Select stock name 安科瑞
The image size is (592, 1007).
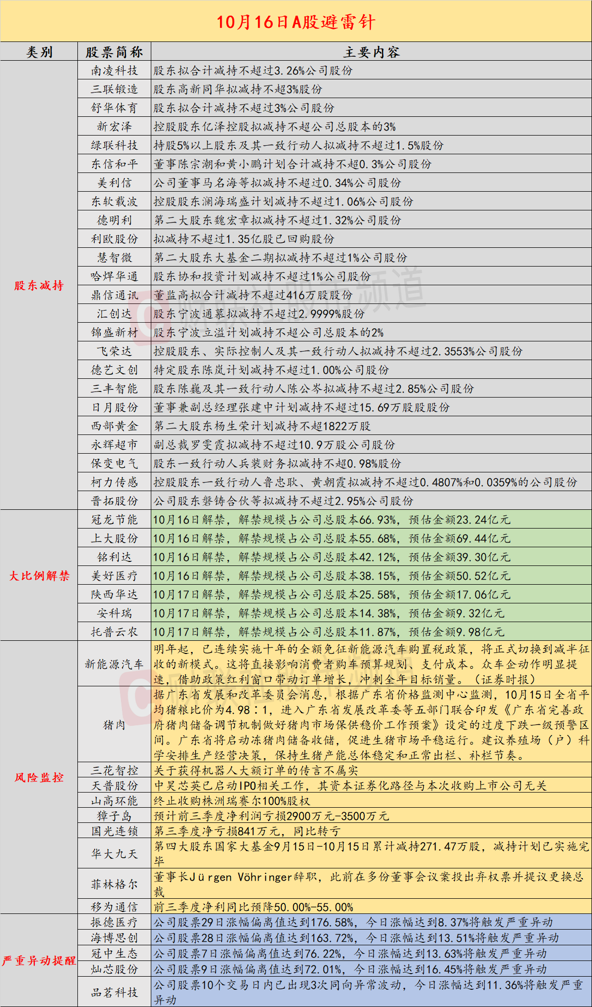[x=114, y=613]
